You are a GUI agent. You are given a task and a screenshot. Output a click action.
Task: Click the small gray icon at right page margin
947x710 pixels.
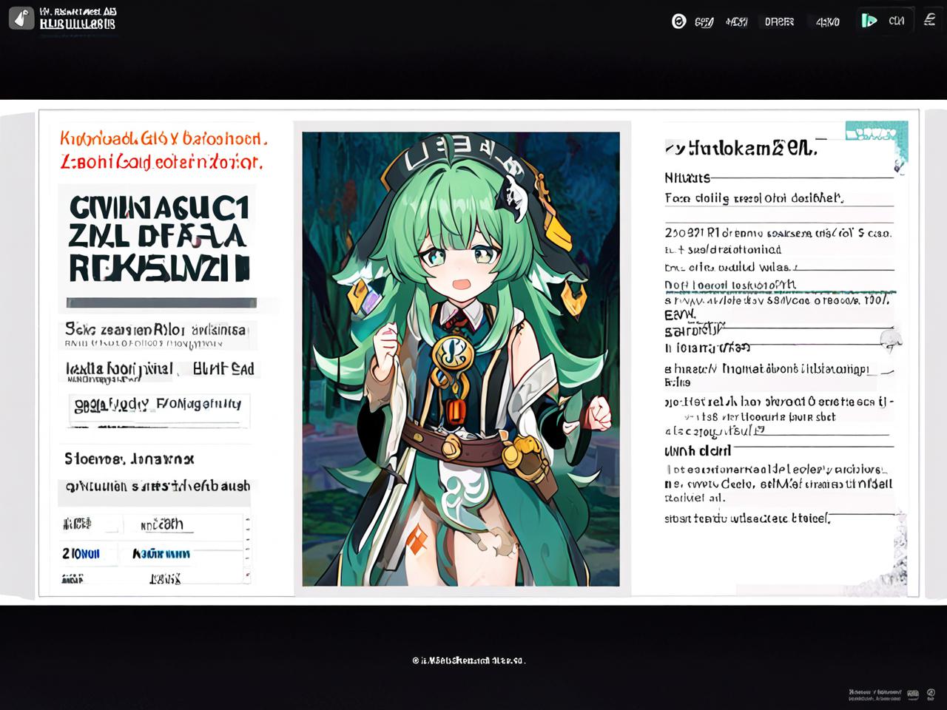(x=891, y=339)
